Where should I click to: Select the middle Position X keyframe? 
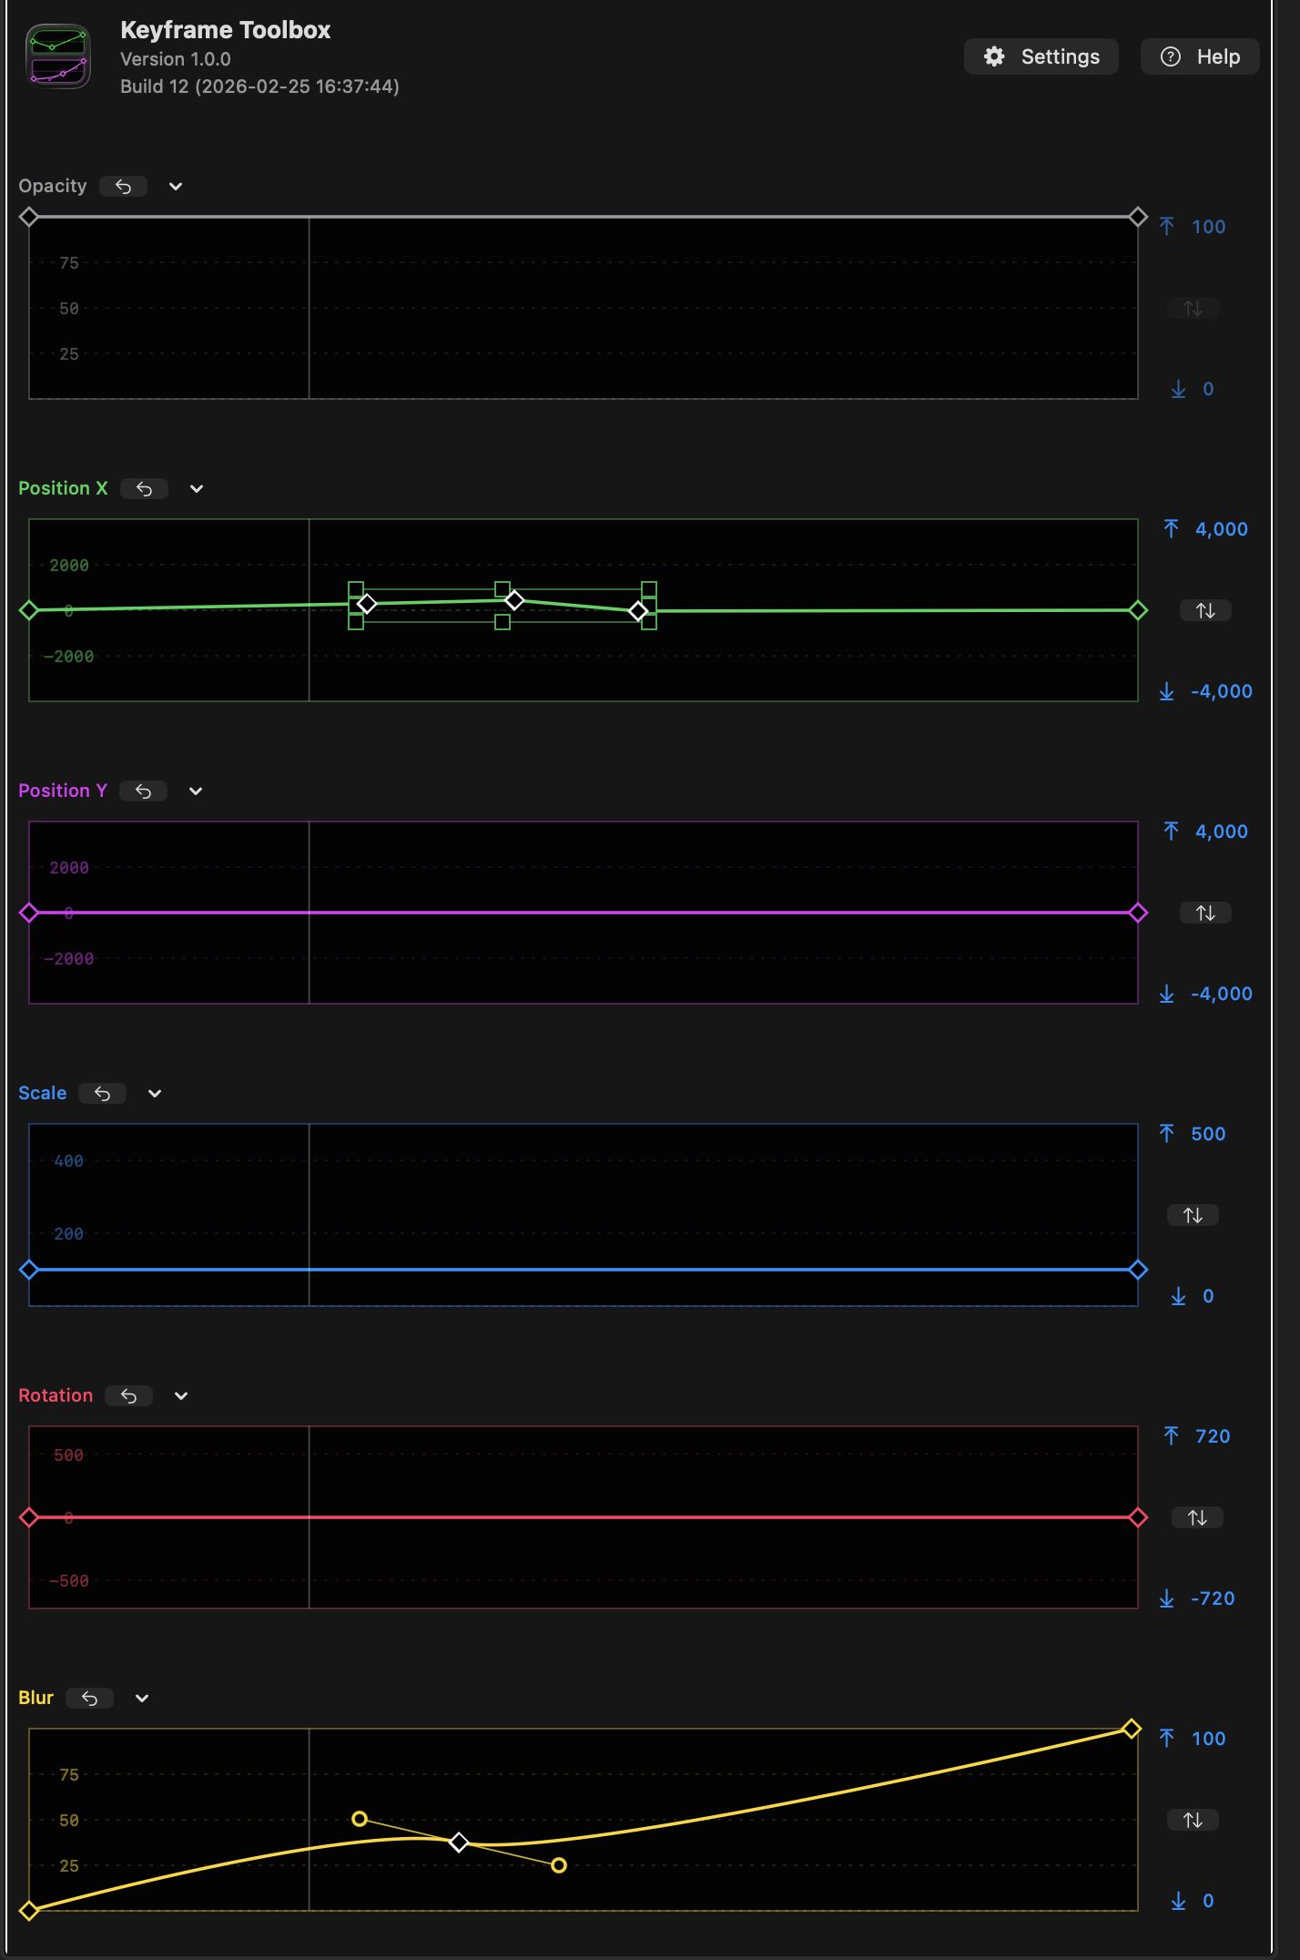pyautogui.click(x=514, y=600)
